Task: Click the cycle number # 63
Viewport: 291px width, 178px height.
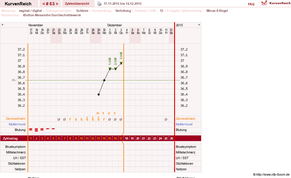Action: click(x=50, y=4)
